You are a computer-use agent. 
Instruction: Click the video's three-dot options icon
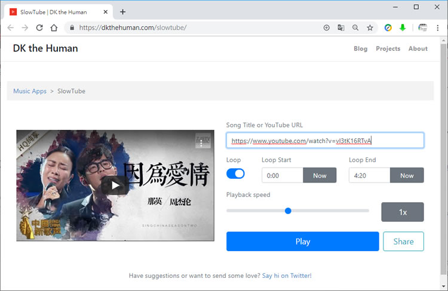201,143
